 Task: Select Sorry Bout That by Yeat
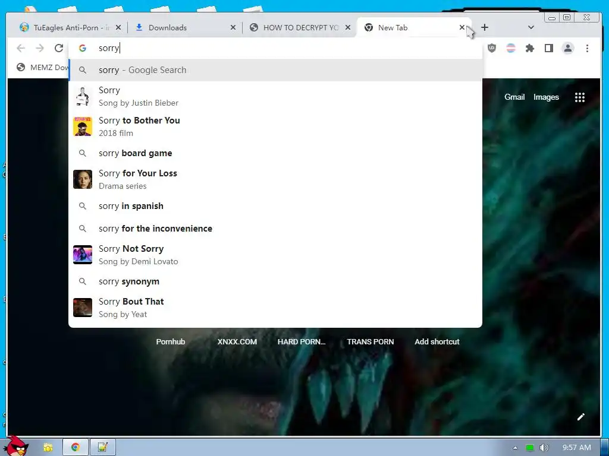(275, 308)
